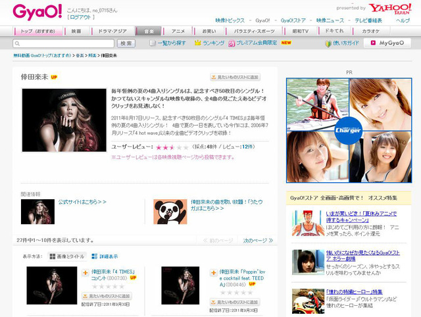Open 夏休みアニメ campaign link

pos(361,217)
